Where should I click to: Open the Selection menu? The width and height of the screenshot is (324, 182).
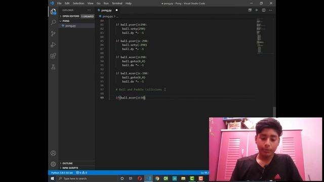[78, 4]
